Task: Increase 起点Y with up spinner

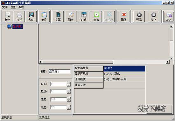Action: (69, 90)
